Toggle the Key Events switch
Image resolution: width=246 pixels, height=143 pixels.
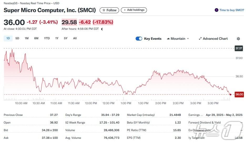click(139, 39)
